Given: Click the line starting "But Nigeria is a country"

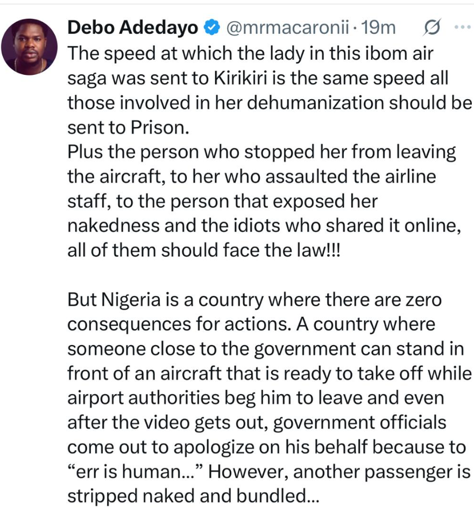Looking at the screenshot, I should point(254,301).
